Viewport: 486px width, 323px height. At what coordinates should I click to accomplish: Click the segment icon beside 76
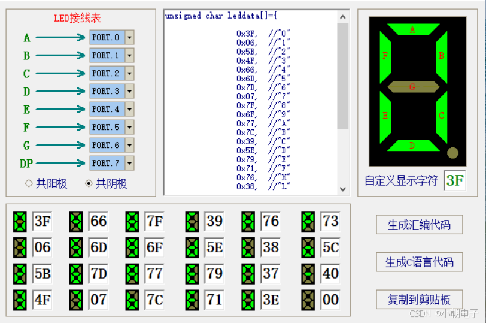pyautogui.click(x=248, y=222)
